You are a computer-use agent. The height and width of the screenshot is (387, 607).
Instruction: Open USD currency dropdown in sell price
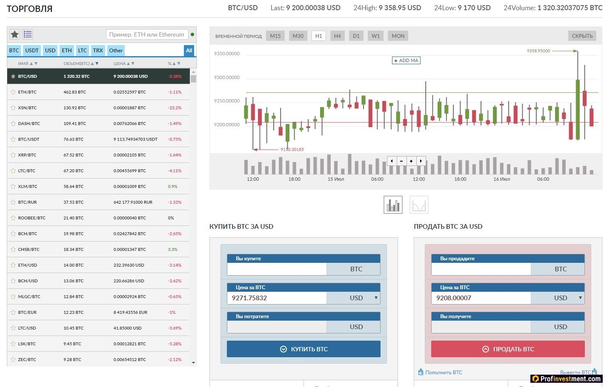[x=558, y=298]
